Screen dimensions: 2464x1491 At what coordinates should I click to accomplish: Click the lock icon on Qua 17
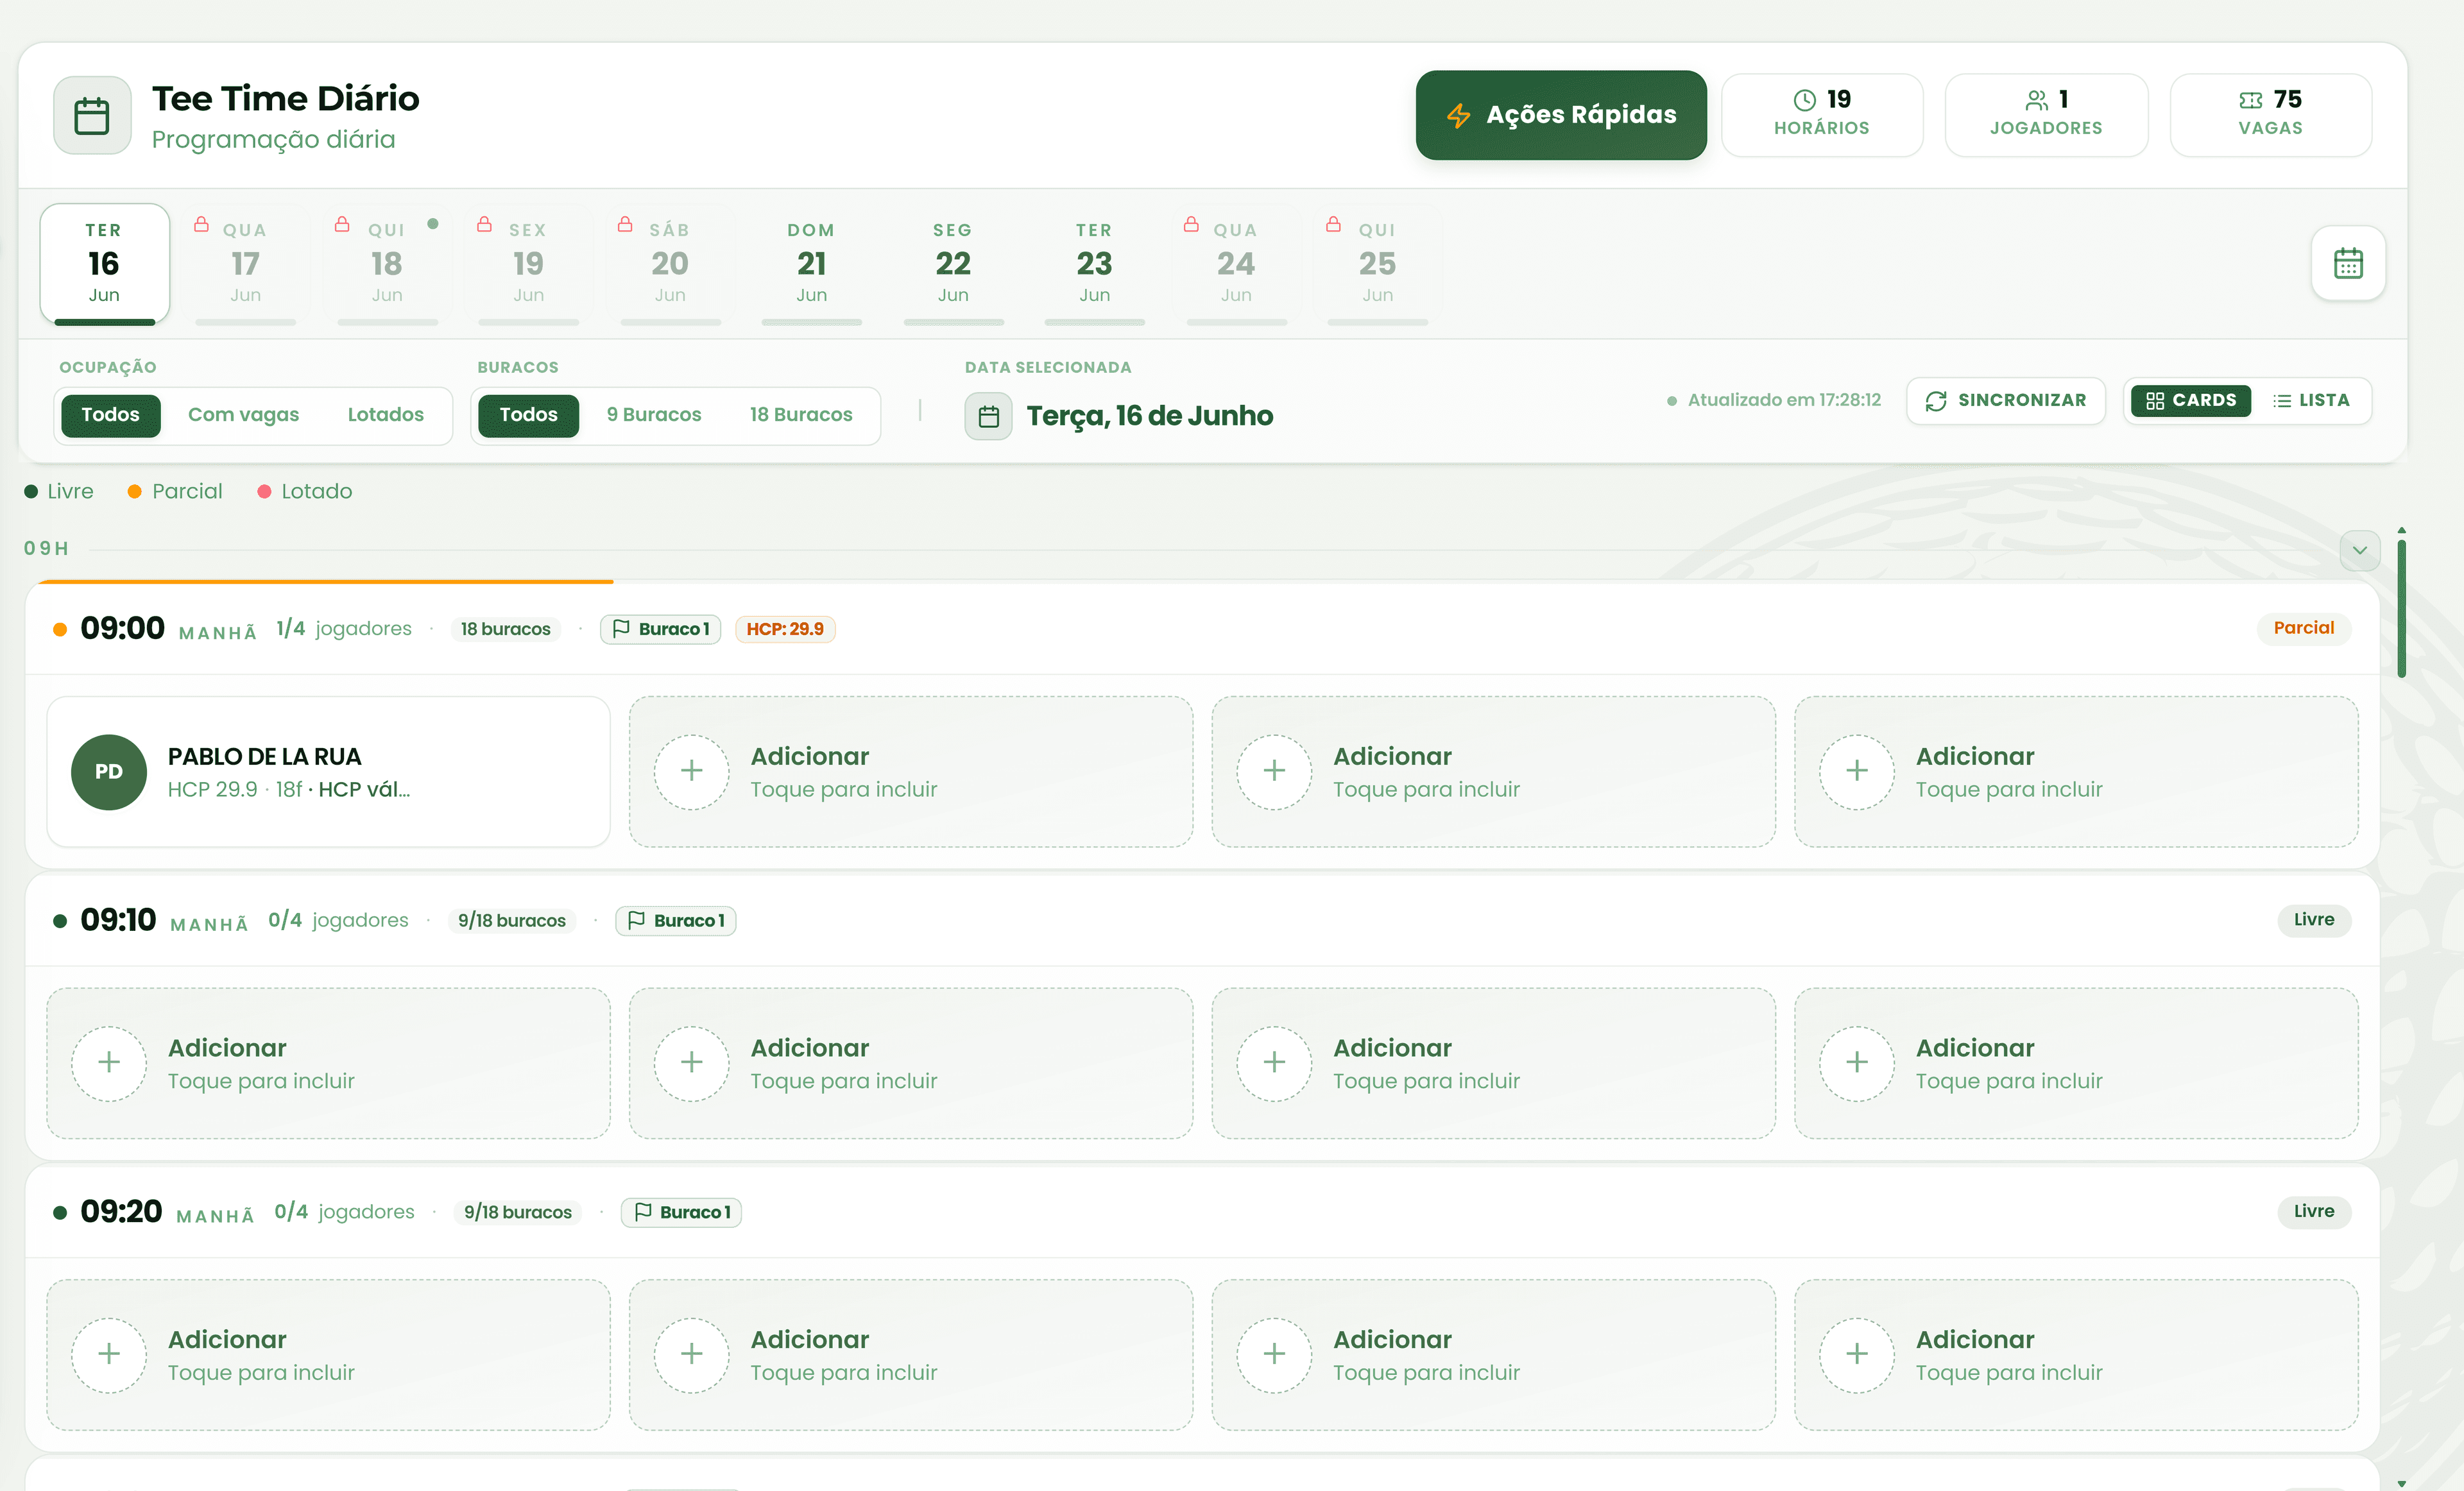click(201, 224)
